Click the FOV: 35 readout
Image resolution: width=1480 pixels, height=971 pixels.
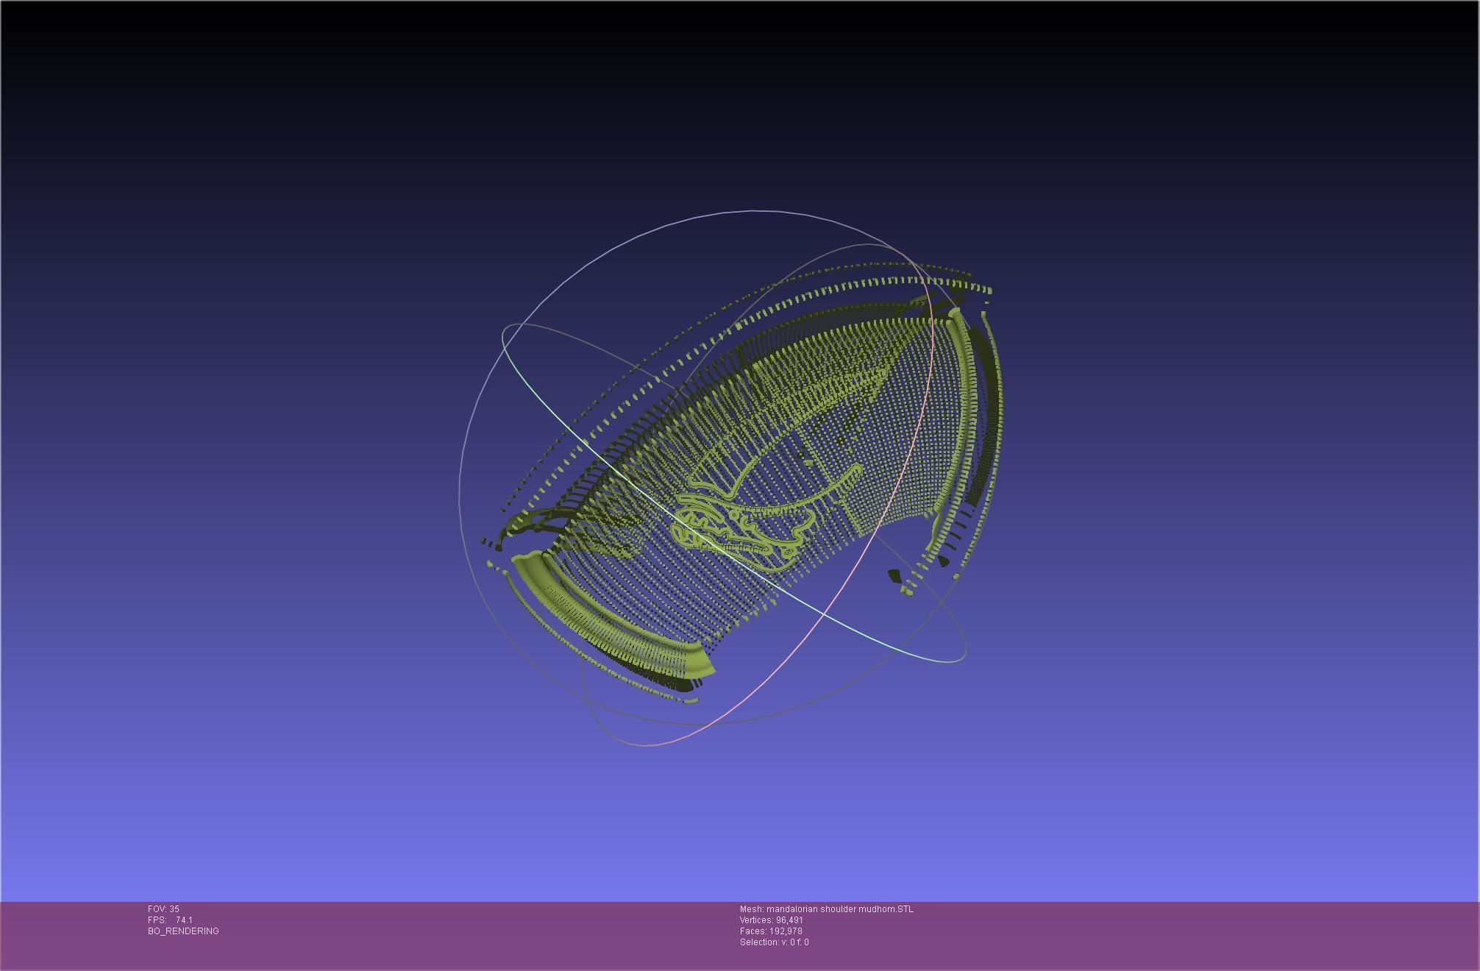pos(163,909)
